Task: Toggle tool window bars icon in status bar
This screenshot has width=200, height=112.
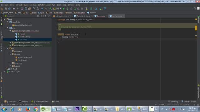Action: (x=2, y=105)
